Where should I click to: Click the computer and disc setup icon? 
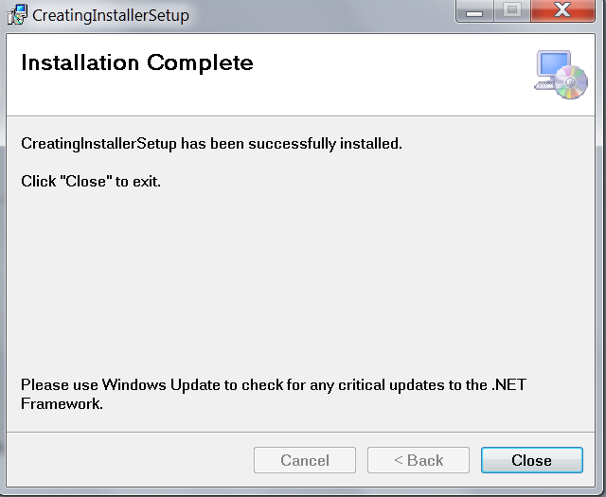click(x=561, y=75)
